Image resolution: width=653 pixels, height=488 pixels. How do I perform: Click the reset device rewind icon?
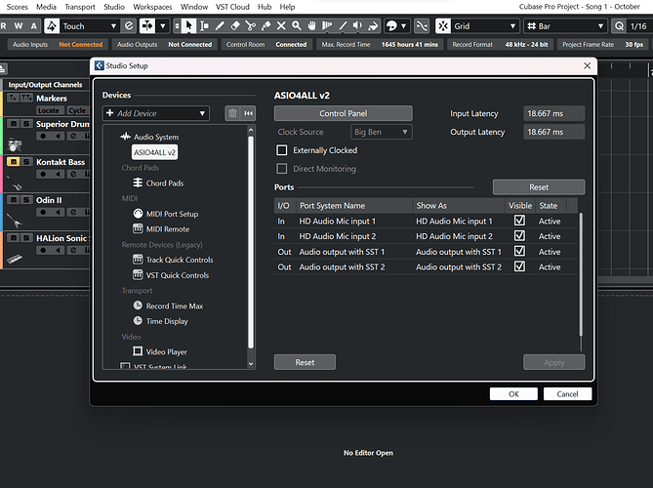249,113
